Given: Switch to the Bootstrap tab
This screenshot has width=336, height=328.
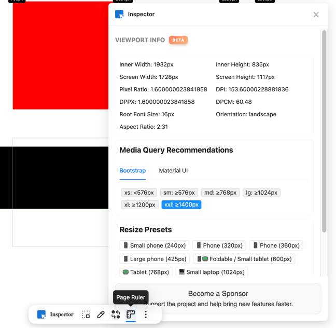Looking at the screenshot, I should 133,171.
